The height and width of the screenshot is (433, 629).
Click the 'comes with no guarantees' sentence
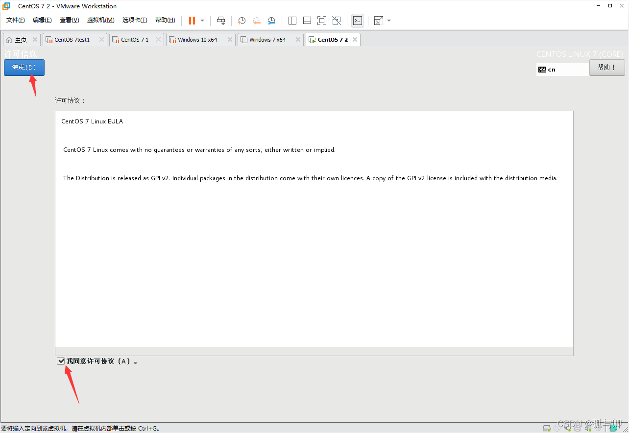coord(199,150)
